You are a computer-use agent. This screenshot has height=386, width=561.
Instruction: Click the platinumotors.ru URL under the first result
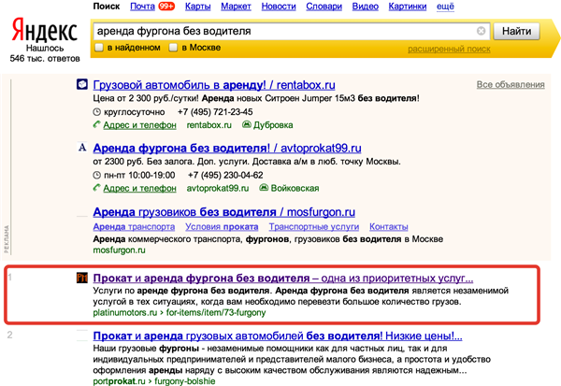pyautogui.click(x=125, y=313)
